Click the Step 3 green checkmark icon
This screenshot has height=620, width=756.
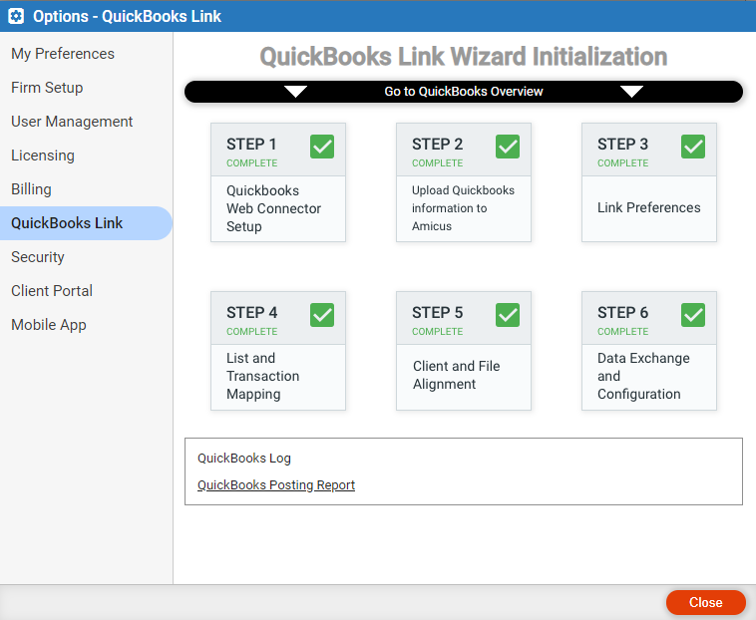pyautogui.click(x=693, y=147)
